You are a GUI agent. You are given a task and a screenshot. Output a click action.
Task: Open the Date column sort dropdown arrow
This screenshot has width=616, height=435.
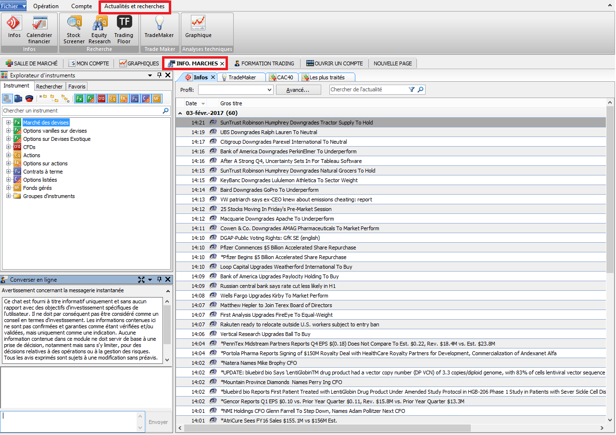pyautogui.click(x=203, y=104)
